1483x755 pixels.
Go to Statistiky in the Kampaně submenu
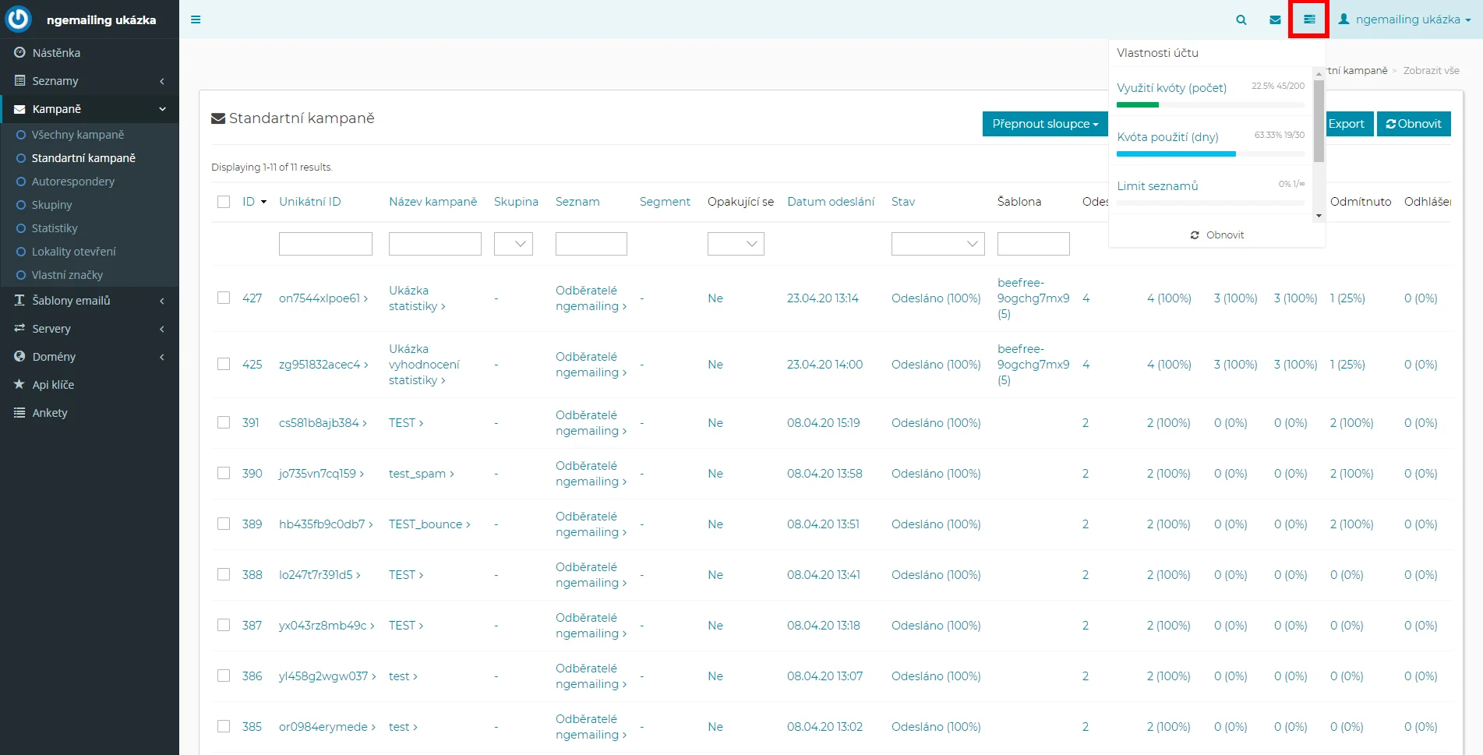click(55, 228)
